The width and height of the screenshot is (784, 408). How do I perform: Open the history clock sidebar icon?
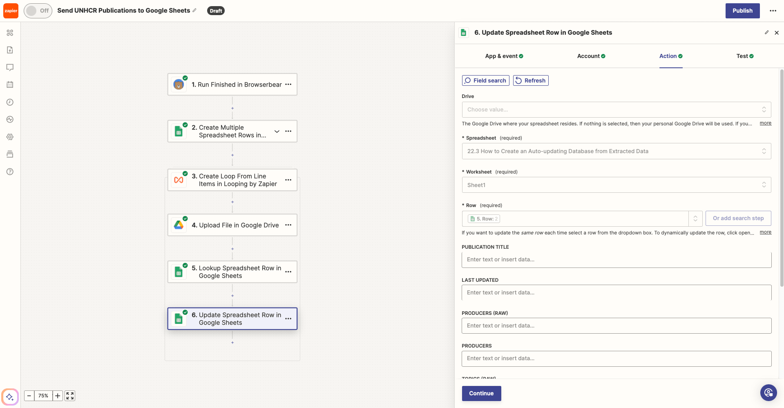tap(10, 102)
